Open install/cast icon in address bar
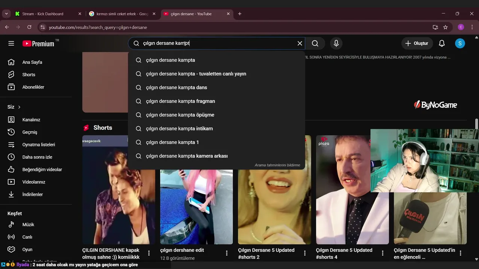479x269 pixels. pyautogui.click(x=435, y=27)
